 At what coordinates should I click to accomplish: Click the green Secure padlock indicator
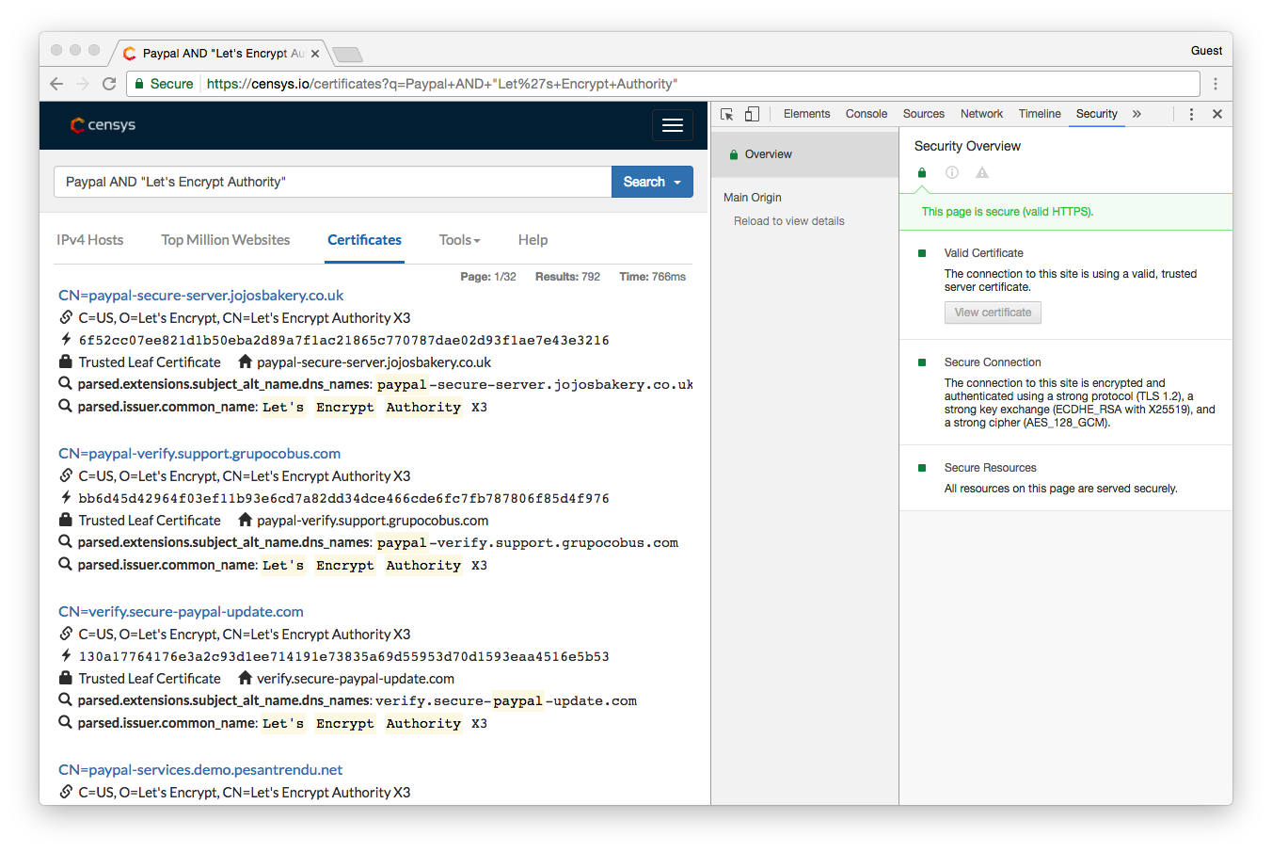[x=164, y=84]
